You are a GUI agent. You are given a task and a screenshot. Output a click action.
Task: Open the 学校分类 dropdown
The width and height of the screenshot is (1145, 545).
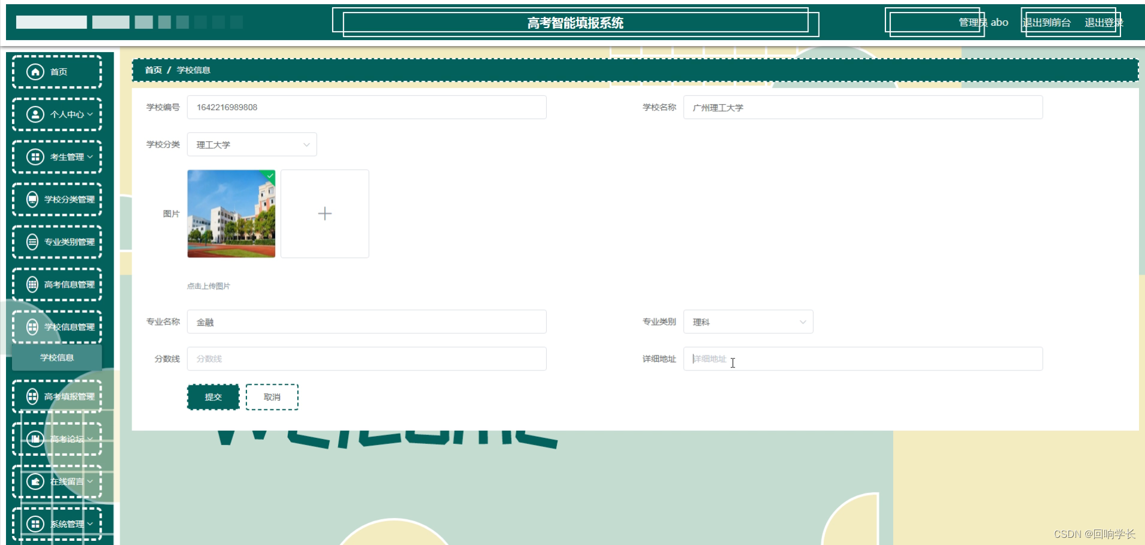(251, 144)
